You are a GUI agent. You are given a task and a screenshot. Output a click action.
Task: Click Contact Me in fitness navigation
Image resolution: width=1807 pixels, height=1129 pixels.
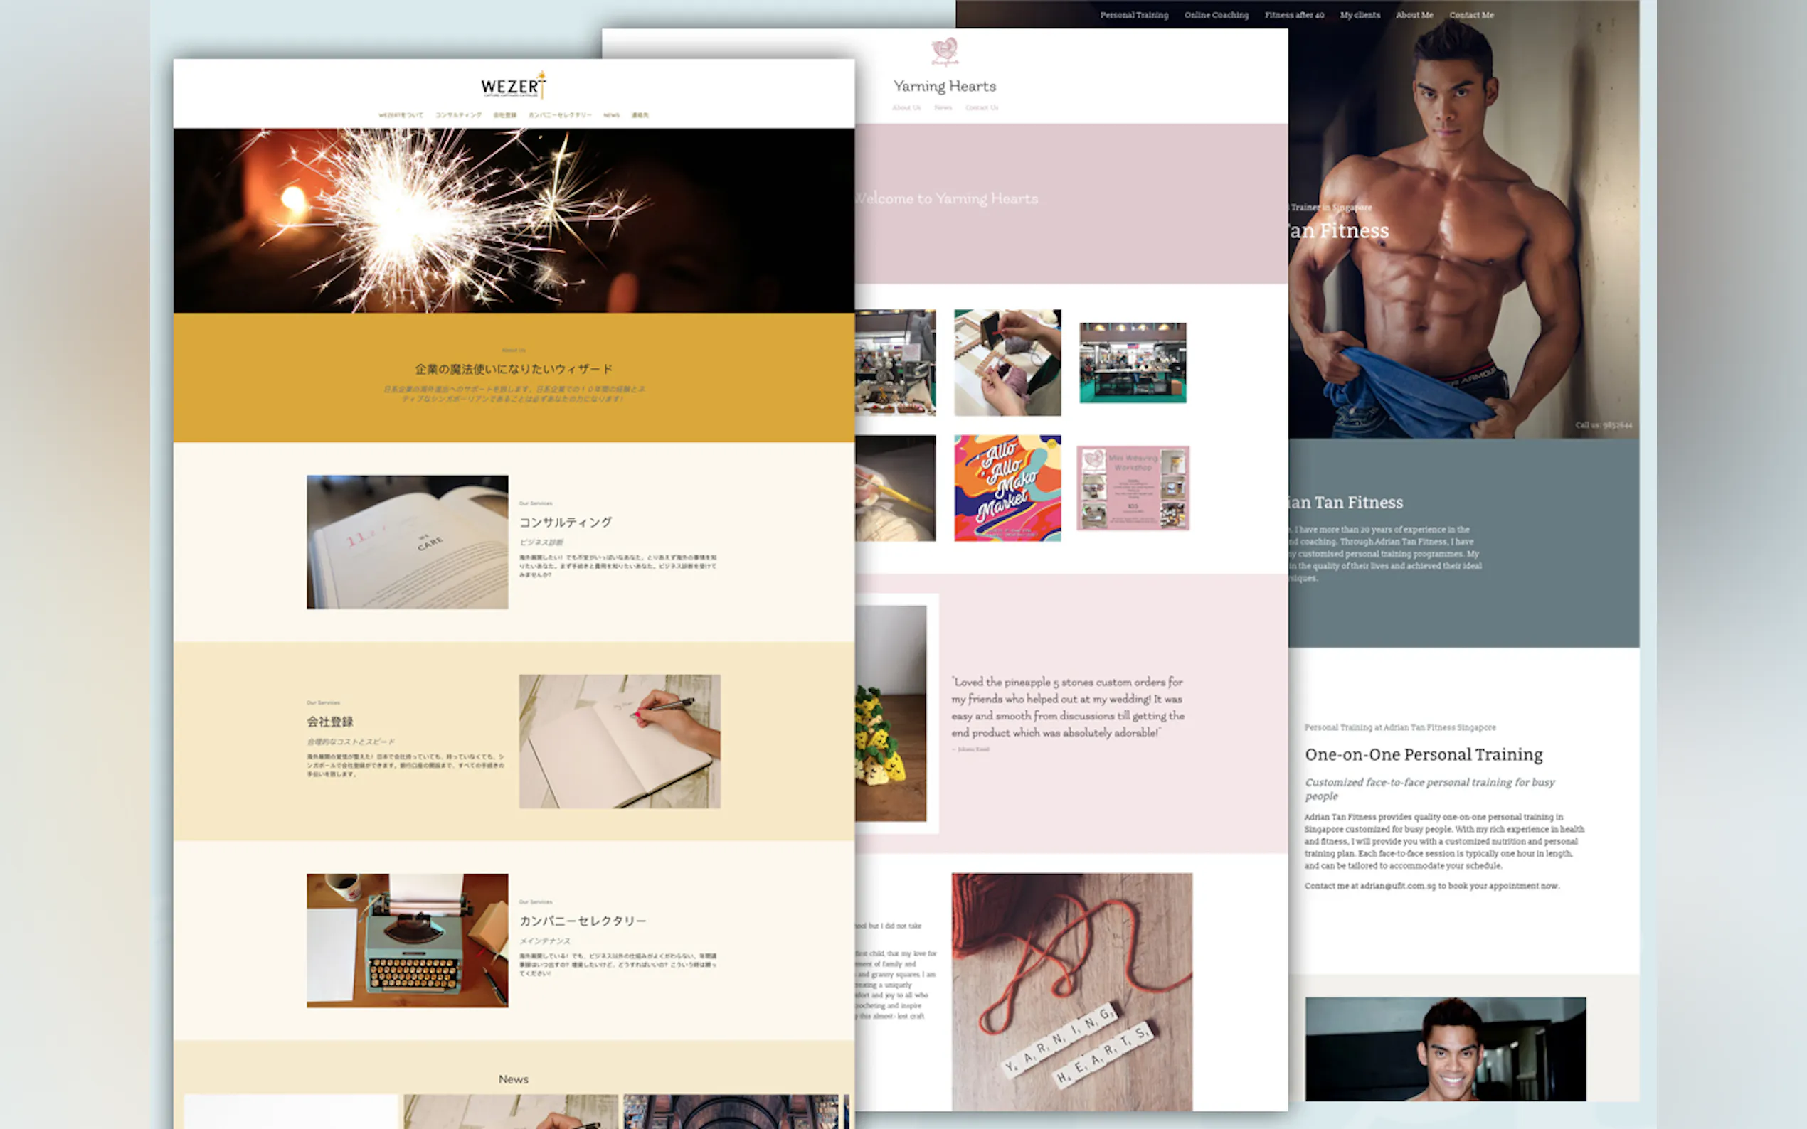(x=1470, y=15)
